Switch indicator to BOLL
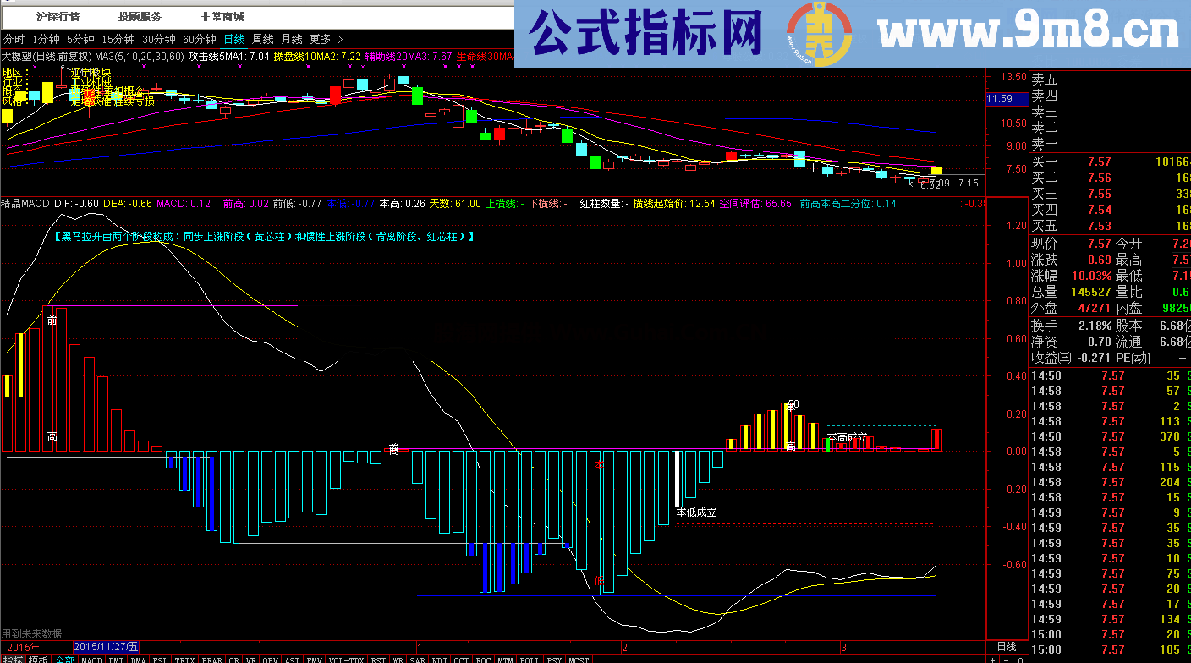Image resolution: width=1191 pixels, height=663 pixels. [530, 659]
